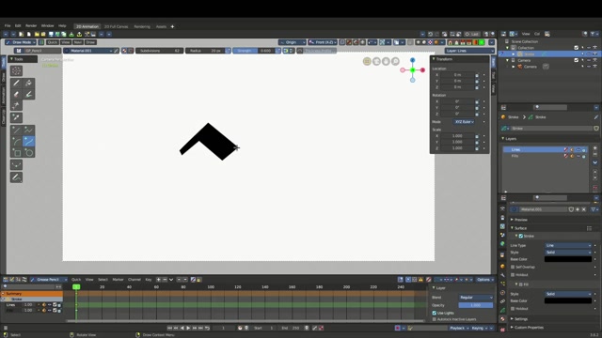Open the timeline Playback popover
602x338 pixels.
(459, 328)
